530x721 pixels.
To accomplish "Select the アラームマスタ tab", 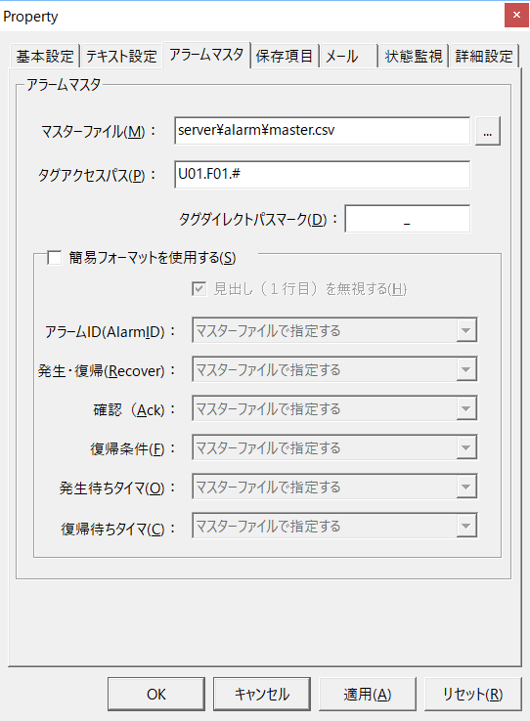I will (206, 55).
